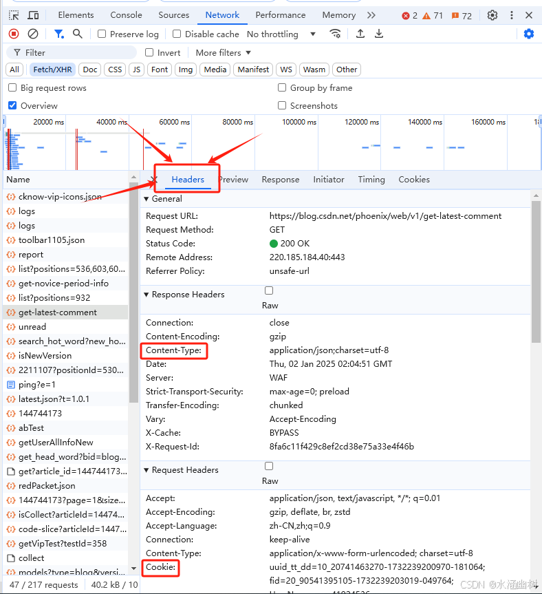
Task: Clear the network log
Action: click(x=33, y=34)
